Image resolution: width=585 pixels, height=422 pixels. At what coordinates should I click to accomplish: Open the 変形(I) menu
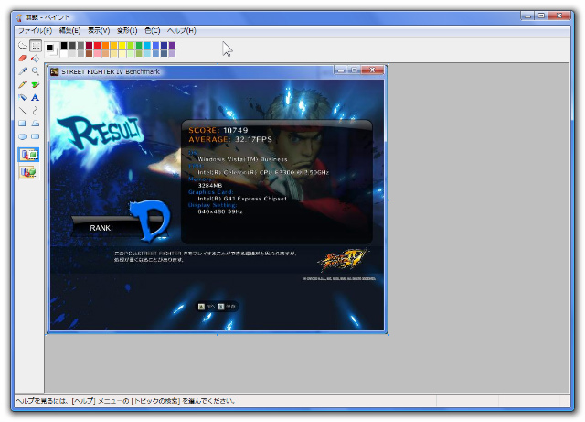tap(127, 30)
